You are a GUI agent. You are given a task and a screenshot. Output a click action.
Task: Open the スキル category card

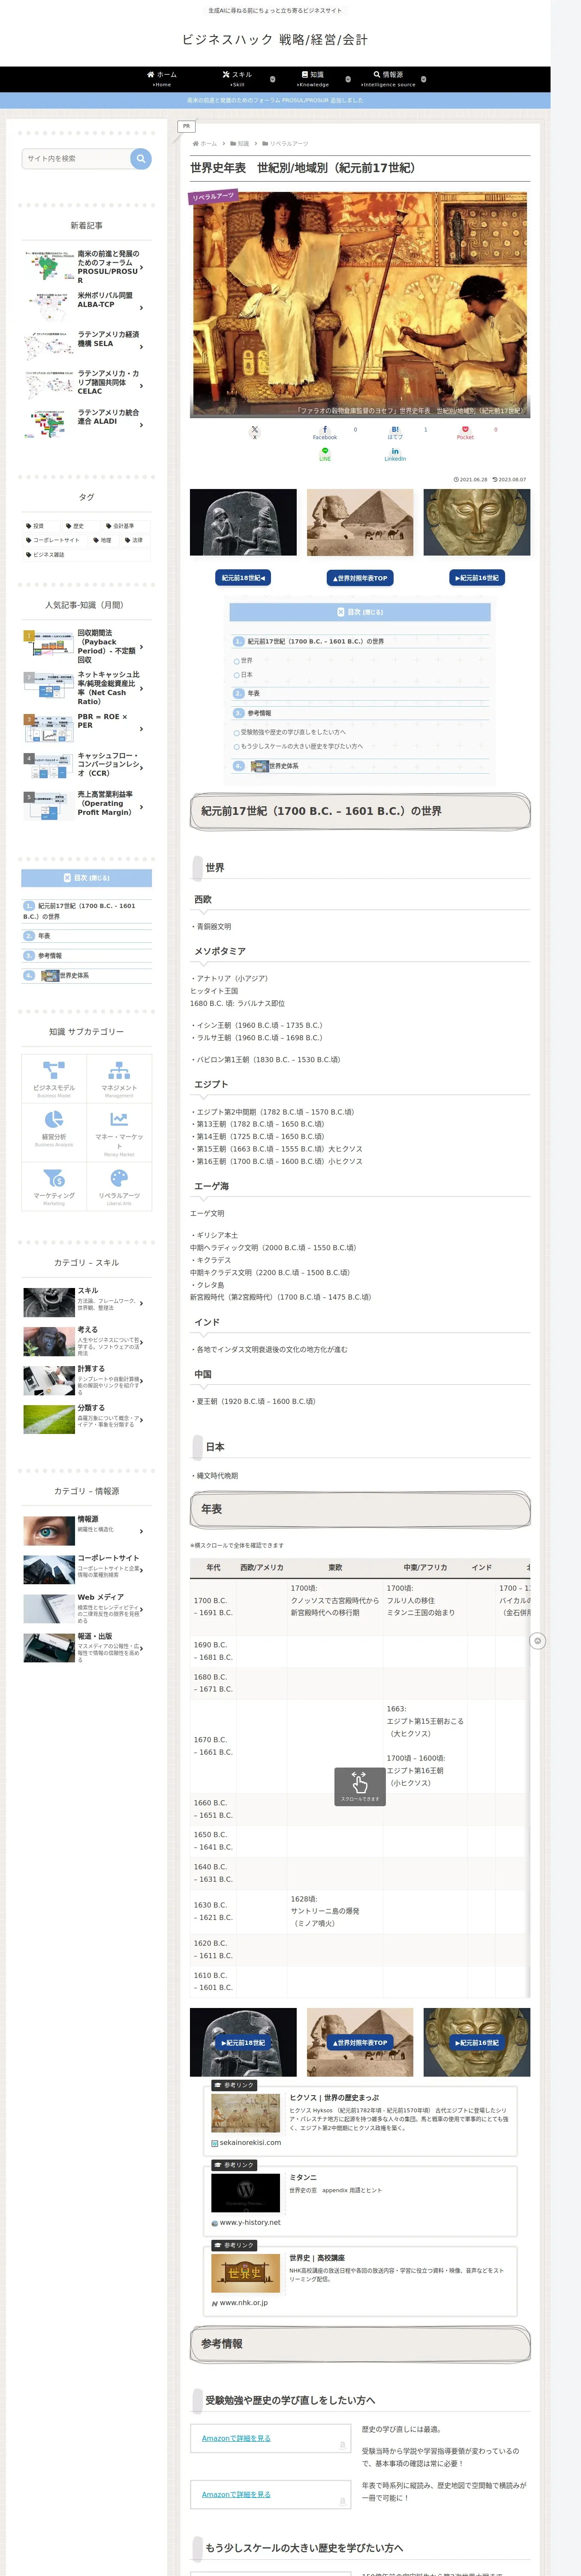tap(87, 1303)
